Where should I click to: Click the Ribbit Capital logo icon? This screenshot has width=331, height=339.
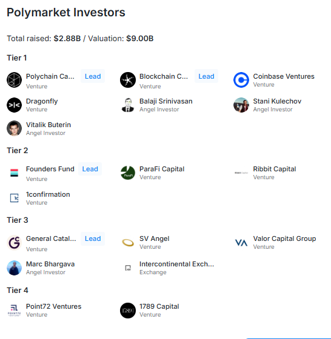click(241, 173)
